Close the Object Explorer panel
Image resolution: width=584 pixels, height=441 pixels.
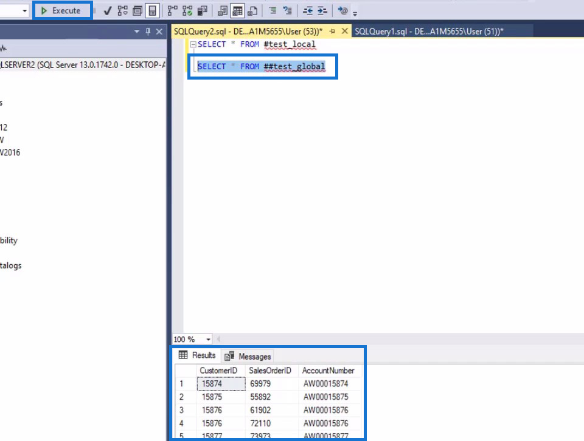pyautogui.click(x=159, y=32)
